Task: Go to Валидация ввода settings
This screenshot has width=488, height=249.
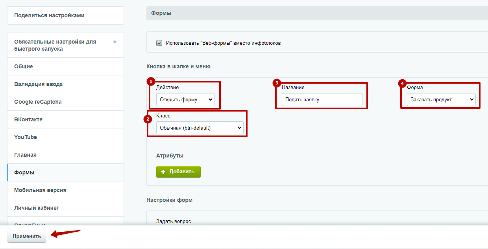Action: point(65,84)
